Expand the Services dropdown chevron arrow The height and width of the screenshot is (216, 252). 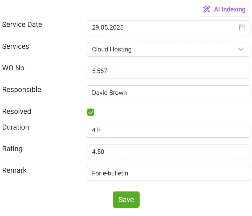(x=241, y=49)
